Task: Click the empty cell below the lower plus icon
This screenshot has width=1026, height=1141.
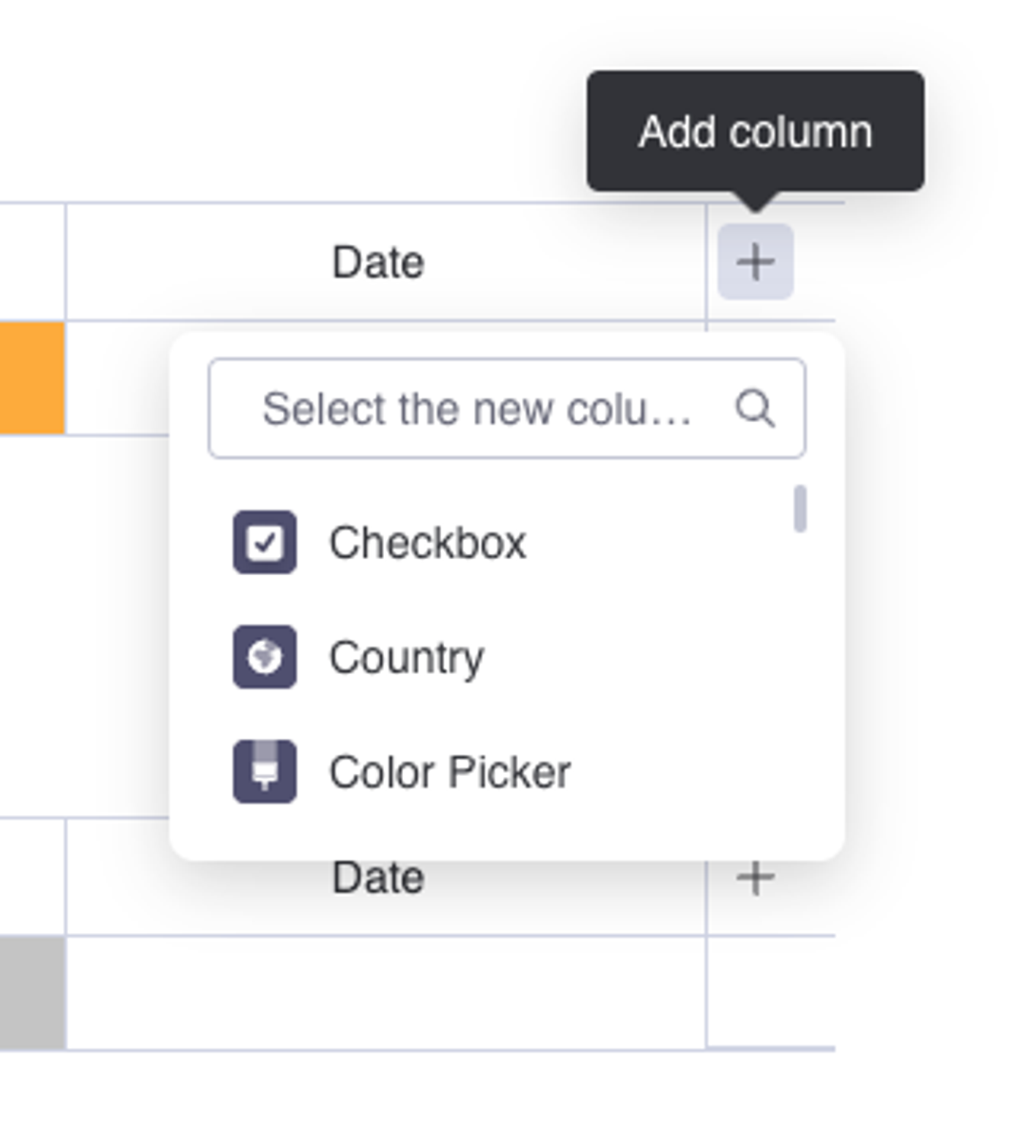Action: (770, 993)
